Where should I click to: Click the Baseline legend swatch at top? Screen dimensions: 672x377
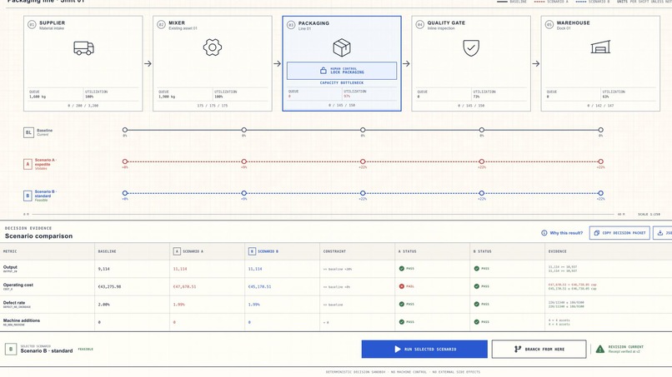[x=502, y=2]
